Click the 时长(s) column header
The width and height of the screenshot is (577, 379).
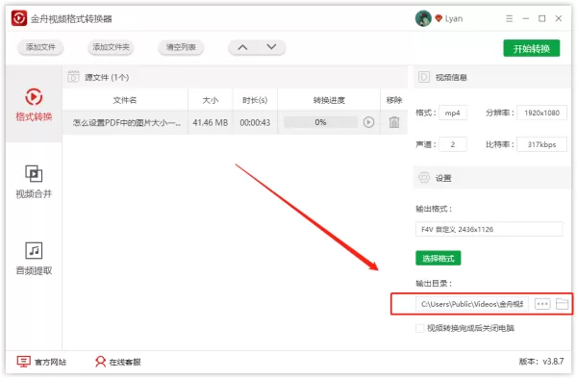tap(255, 100)
